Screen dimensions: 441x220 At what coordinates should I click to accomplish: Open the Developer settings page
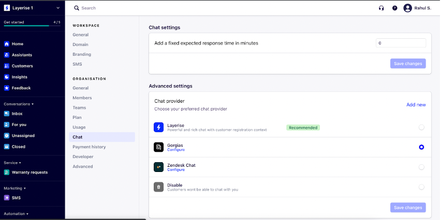point(83,157)
